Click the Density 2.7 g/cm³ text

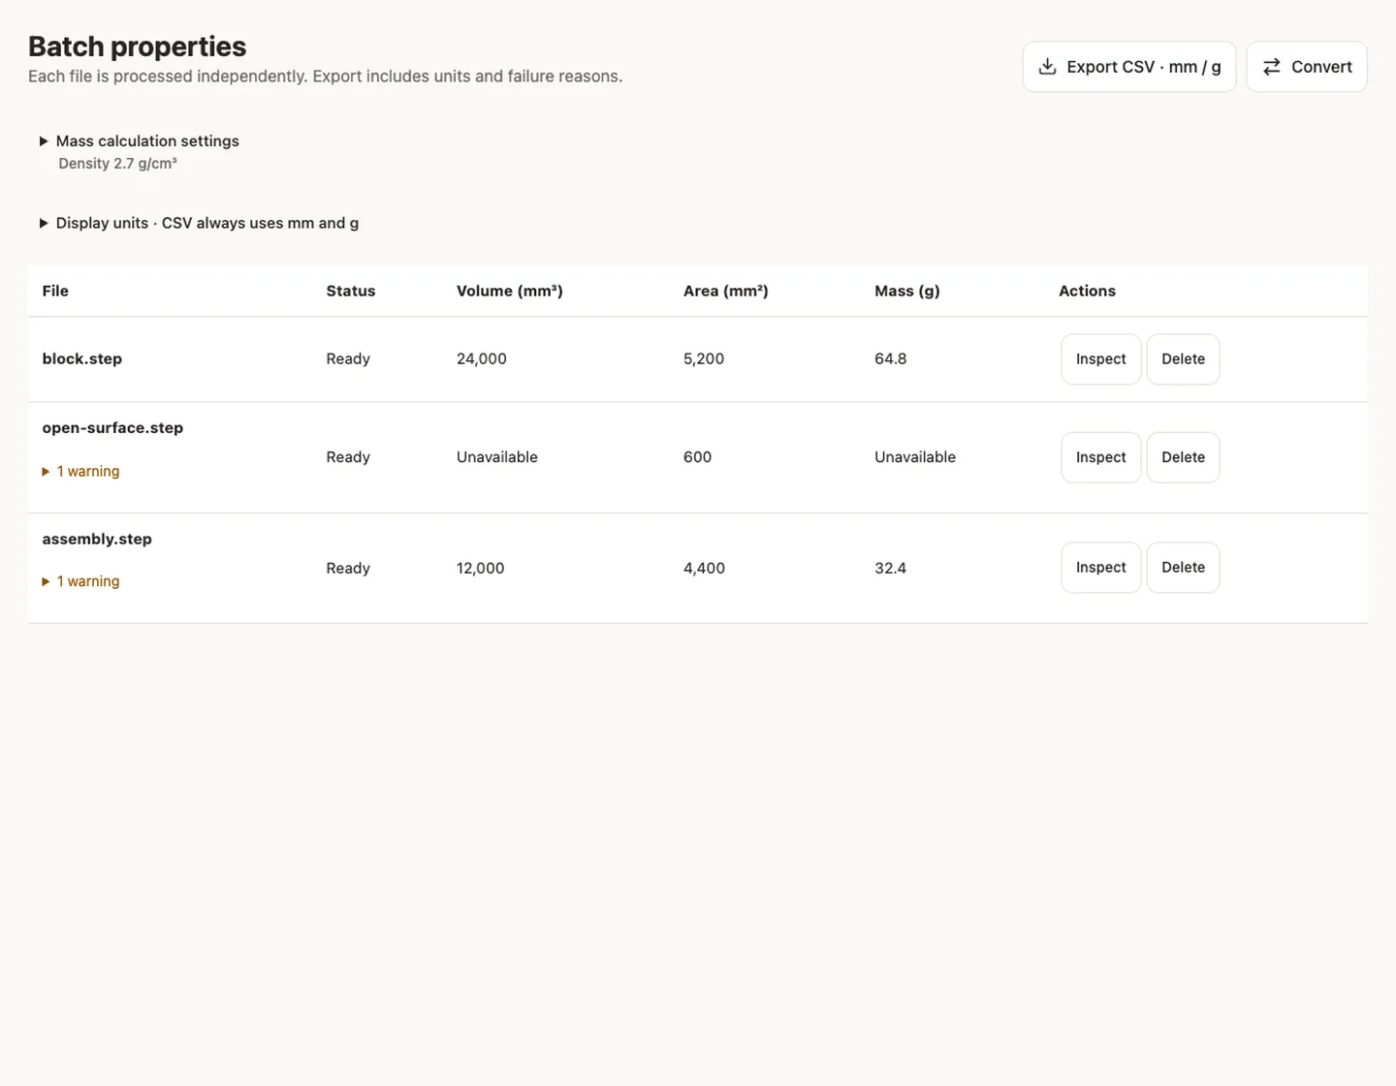(x=117, y=164)
